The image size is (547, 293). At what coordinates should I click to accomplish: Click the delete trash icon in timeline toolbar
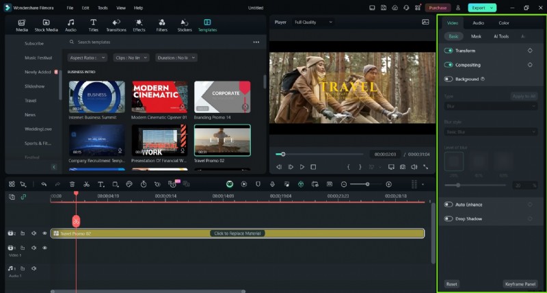[x=72, y=184]
